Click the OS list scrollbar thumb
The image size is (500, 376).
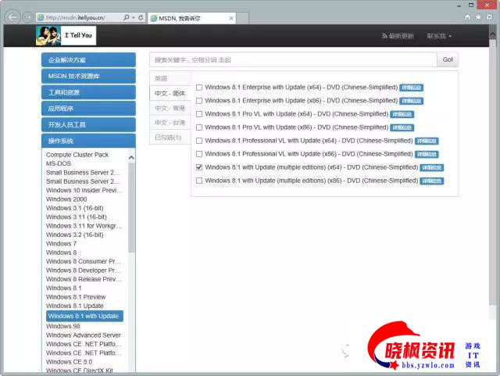[x=131, y=208]
